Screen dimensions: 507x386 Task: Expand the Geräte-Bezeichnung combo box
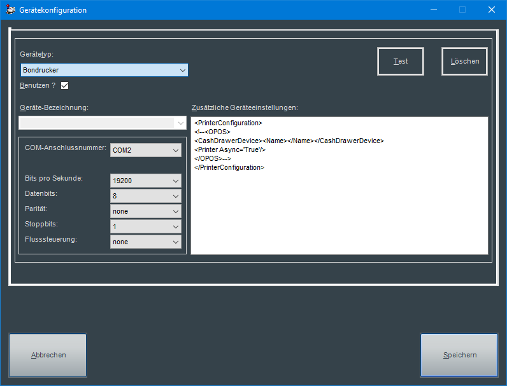(181, 123)
